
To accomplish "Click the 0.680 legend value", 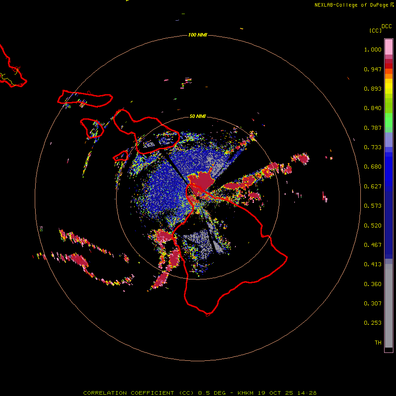I will (373, 167).
